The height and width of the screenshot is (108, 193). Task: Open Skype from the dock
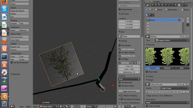pos(4,9)
